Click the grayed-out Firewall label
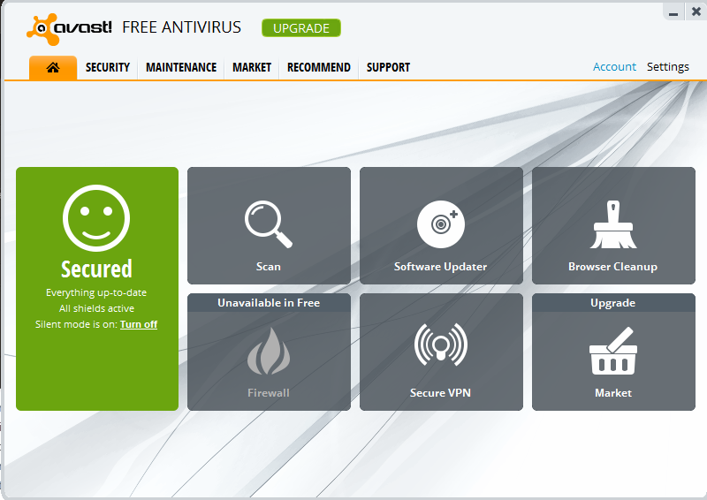Image resolution: width=707 pixels, height=500 pixels. pyautogui.click(x=269, y=393)
